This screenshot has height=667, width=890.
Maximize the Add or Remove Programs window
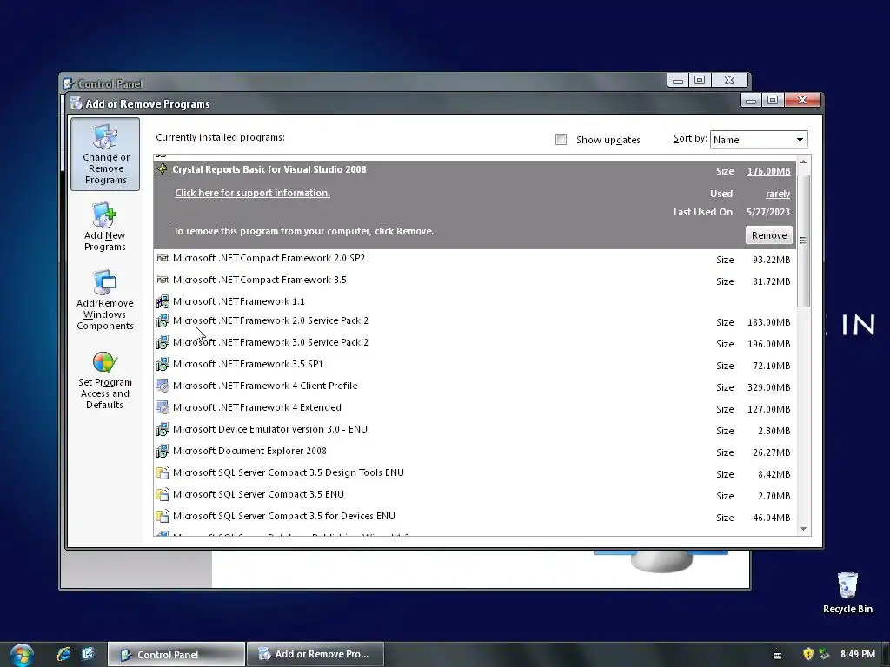[773, 101]
